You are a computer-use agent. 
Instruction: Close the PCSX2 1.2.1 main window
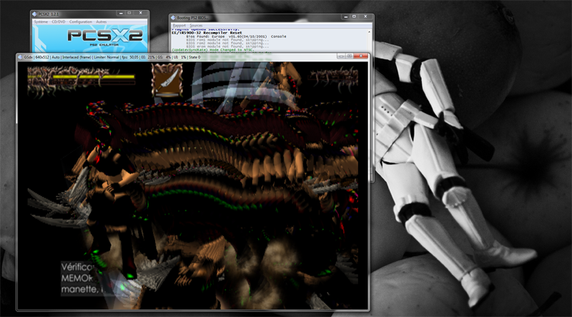(140, 13)
